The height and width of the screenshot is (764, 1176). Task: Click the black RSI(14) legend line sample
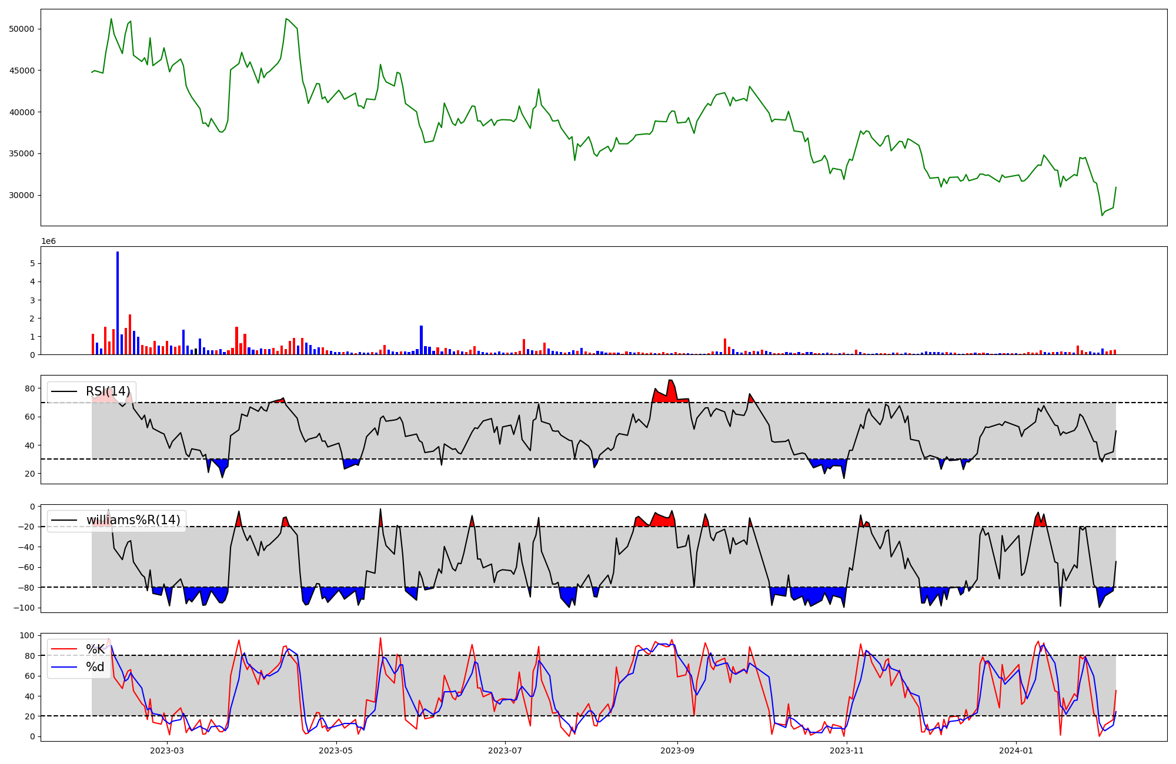[64, 391]
